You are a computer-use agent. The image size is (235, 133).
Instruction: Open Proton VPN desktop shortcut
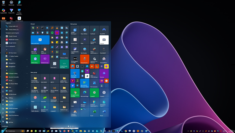click(11, 11)
